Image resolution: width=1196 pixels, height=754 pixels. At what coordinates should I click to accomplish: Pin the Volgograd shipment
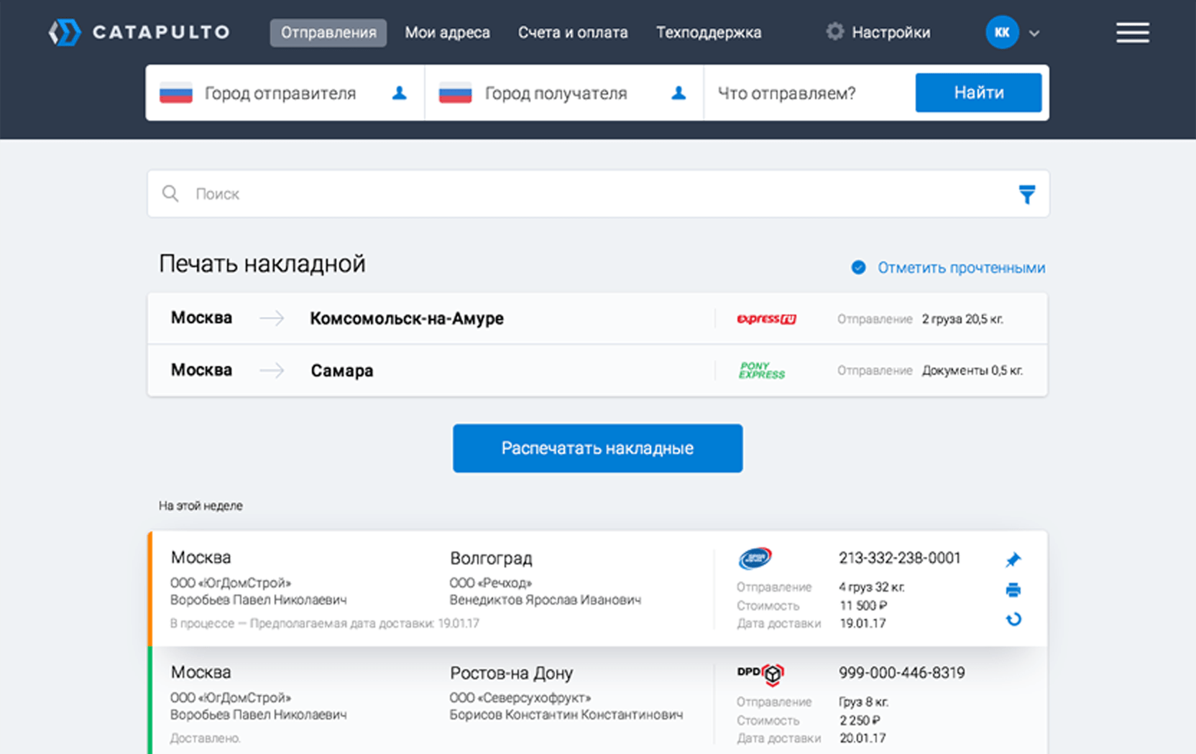click(1013, 559)
